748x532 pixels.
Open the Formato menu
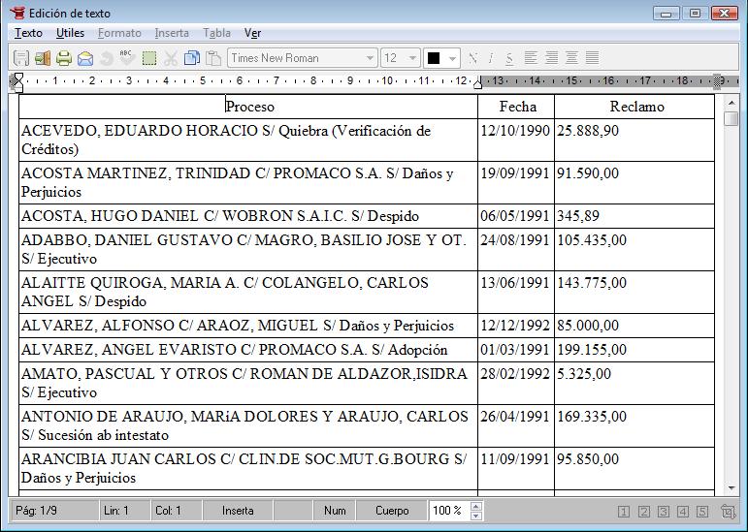tap(119, 33)
